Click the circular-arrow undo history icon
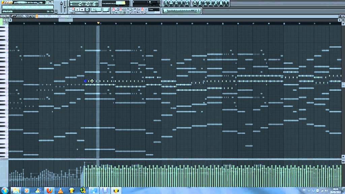The image size is (345, 194). click(x=195, y=3)
